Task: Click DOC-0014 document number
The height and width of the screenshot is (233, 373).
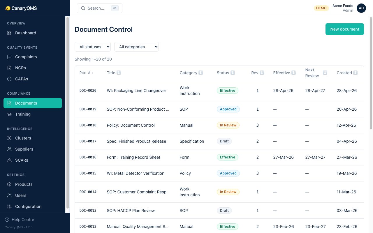Action: [88, 192]
